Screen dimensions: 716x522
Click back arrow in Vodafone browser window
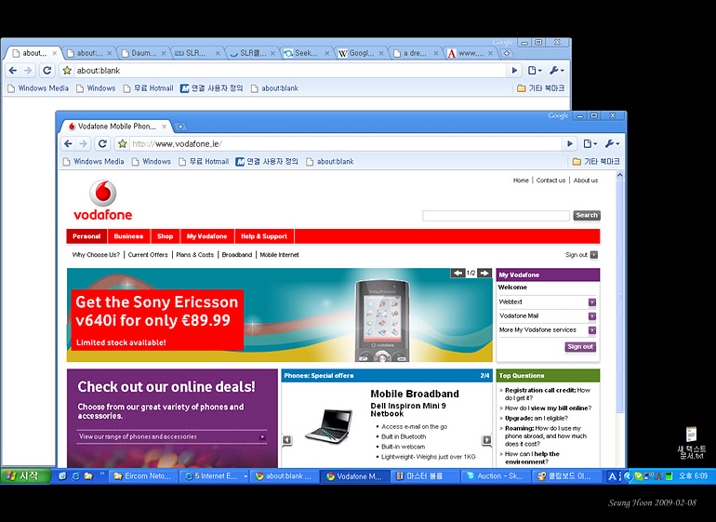(69, 144)
